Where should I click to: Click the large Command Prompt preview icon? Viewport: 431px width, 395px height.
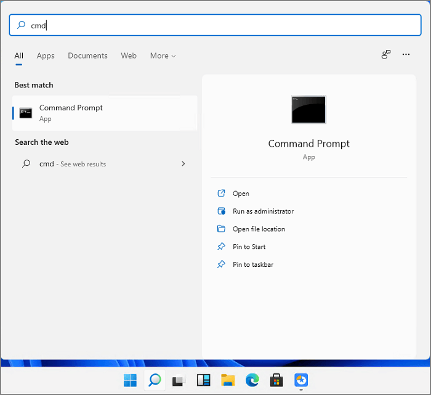pyautogui.click(x=308, y=110)
